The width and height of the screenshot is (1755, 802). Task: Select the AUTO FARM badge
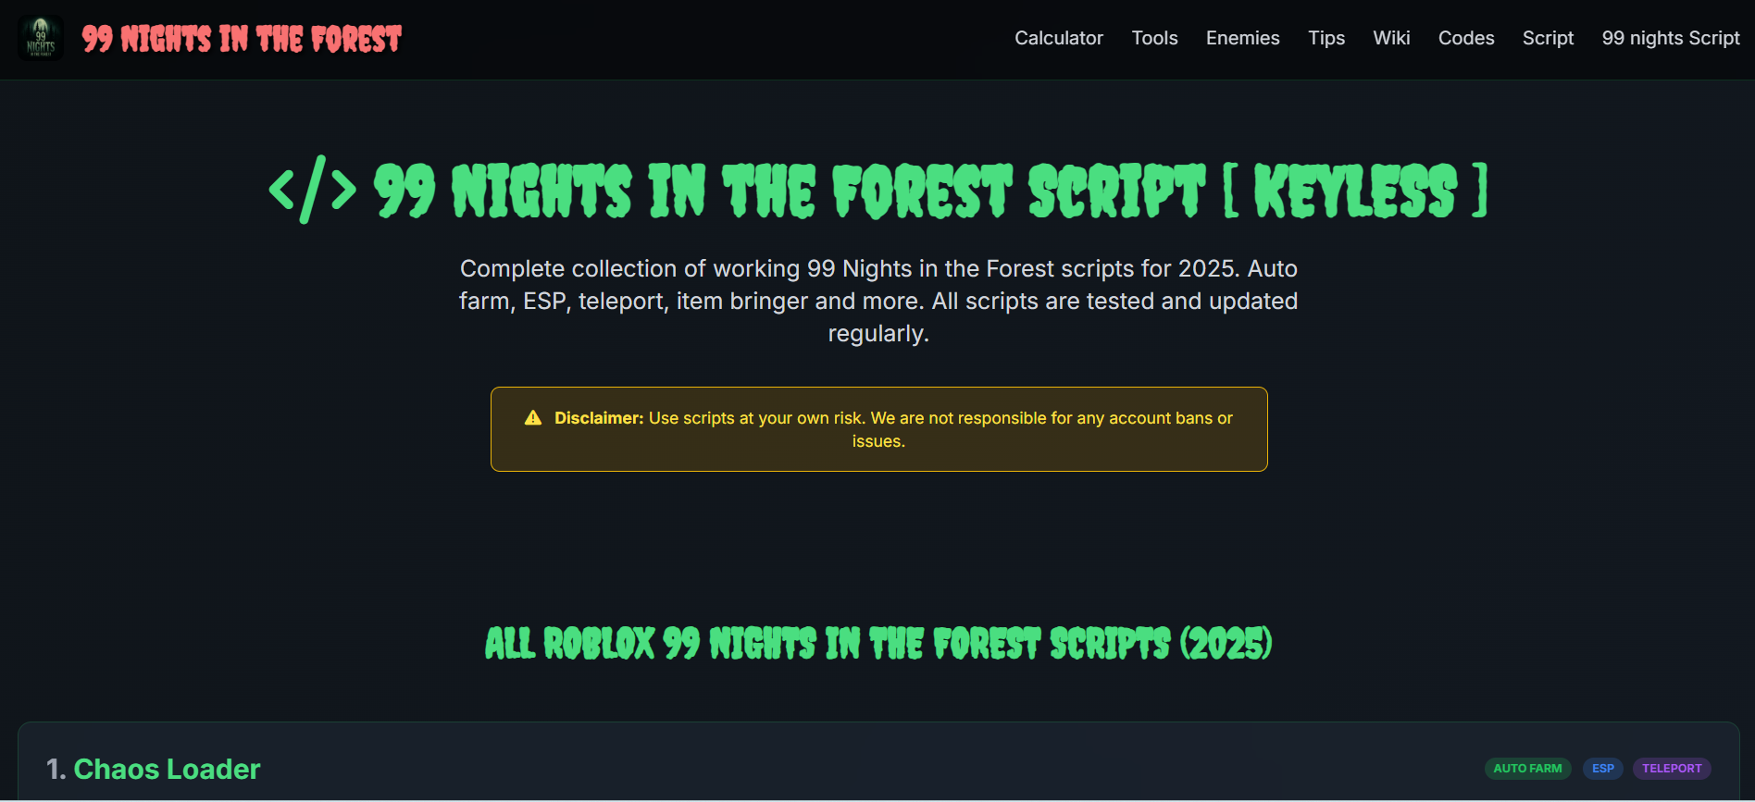[x=1527, y=768]
